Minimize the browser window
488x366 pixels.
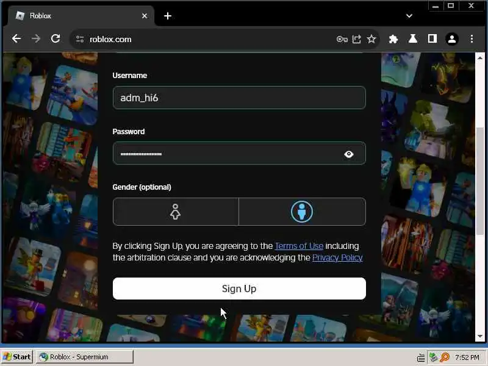pos(436,6)
